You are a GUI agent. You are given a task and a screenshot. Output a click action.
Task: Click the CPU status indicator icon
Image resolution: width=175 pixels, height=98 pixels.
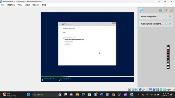[x=157, y=90]
